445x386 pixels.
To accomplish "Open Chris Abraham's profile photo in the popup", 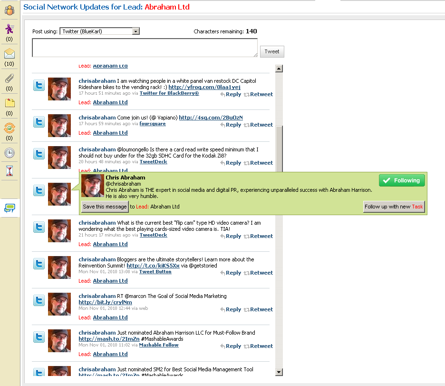I will (x=93, y=186).
